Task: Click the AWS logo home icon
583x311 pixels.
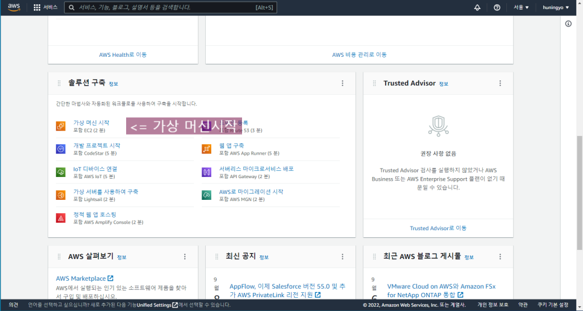Action: (x=14, y=7)
